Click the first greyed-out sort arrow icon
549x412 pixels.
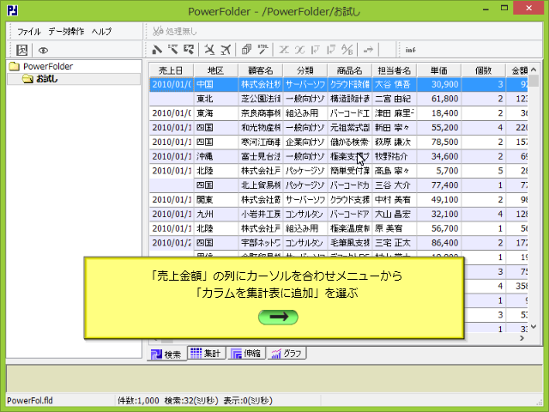click(316, 50)
